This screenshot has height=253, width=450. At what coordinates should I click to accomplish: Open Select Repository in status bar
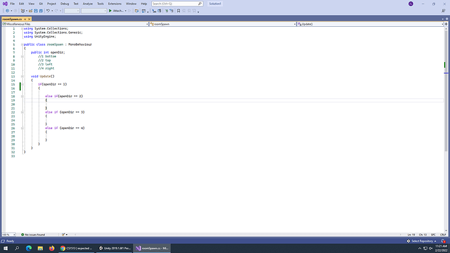coord(421,241)
